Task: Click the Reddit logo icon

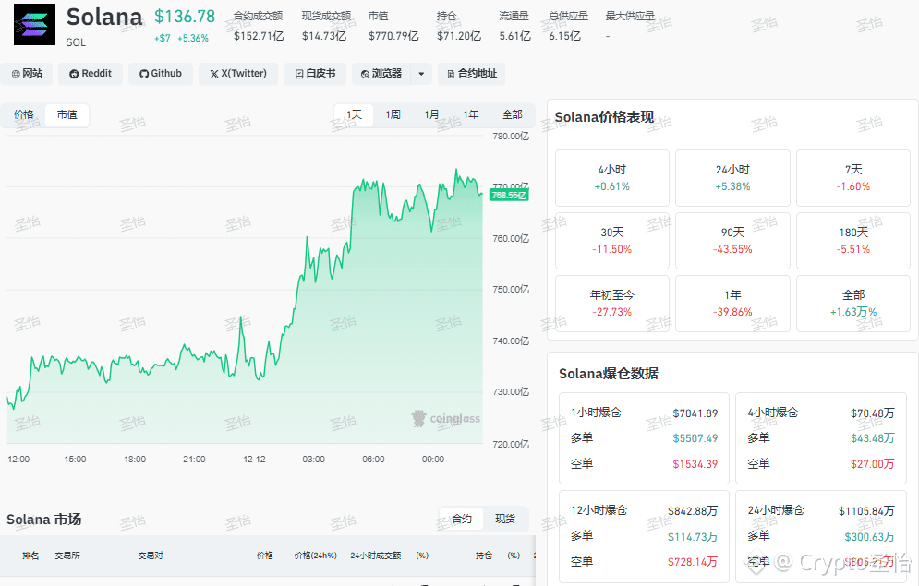Action: [x=74, y=74]
